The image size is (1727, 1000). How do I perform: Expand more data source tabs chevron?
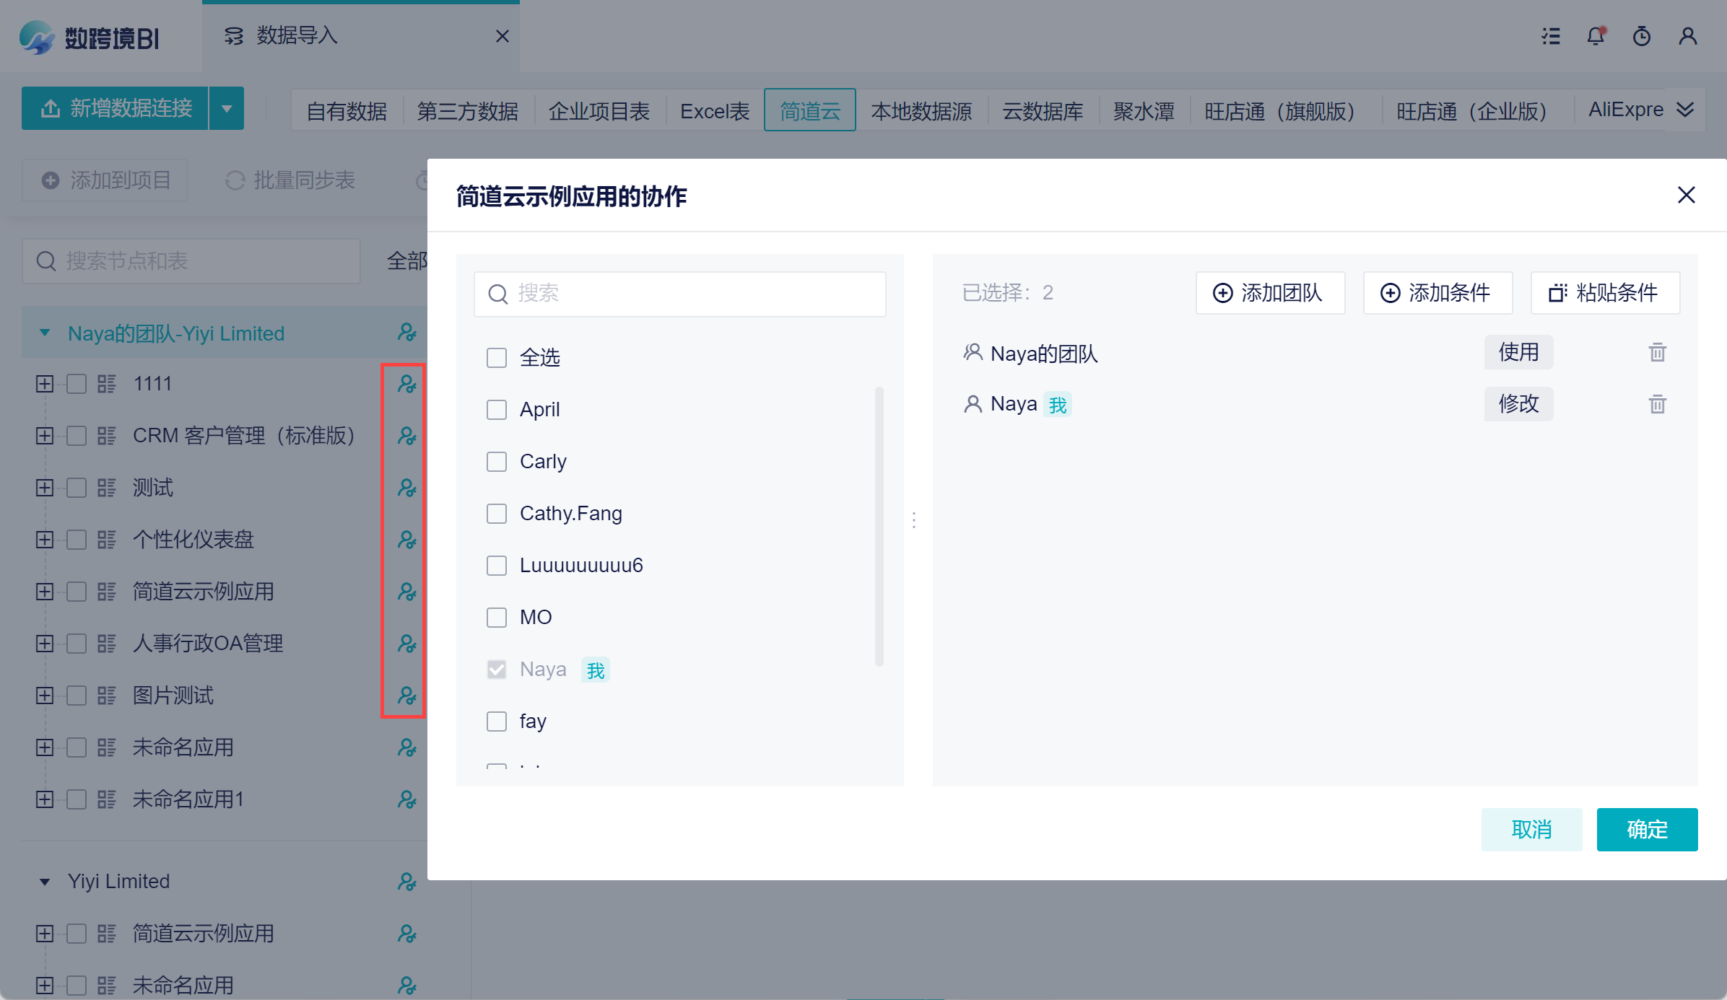pyautogui.click(x=1685, y=110)
